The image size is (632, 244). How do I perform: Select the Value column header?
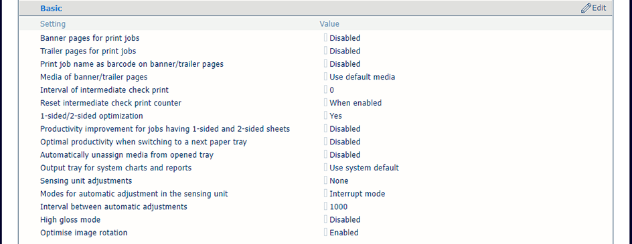coord(329,24)
